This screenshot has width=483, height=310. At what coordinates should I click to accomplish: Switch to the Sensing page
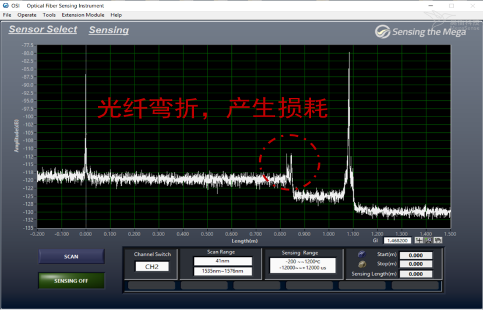point(108,30)
